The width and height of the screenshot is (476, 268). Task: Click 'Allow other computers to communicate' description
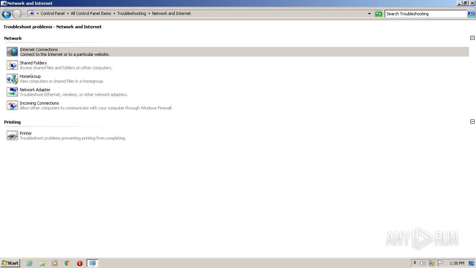pos(96,108)
